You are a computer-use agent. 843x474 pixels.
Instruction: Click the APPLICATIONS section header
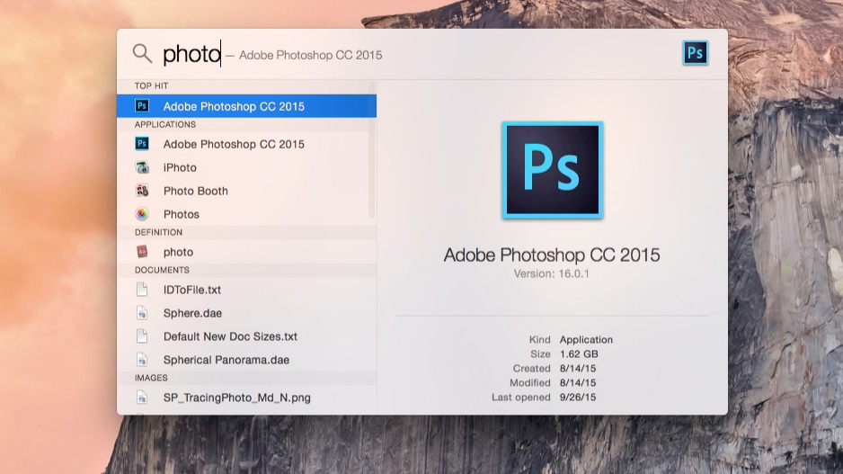[x=165, y=124]
